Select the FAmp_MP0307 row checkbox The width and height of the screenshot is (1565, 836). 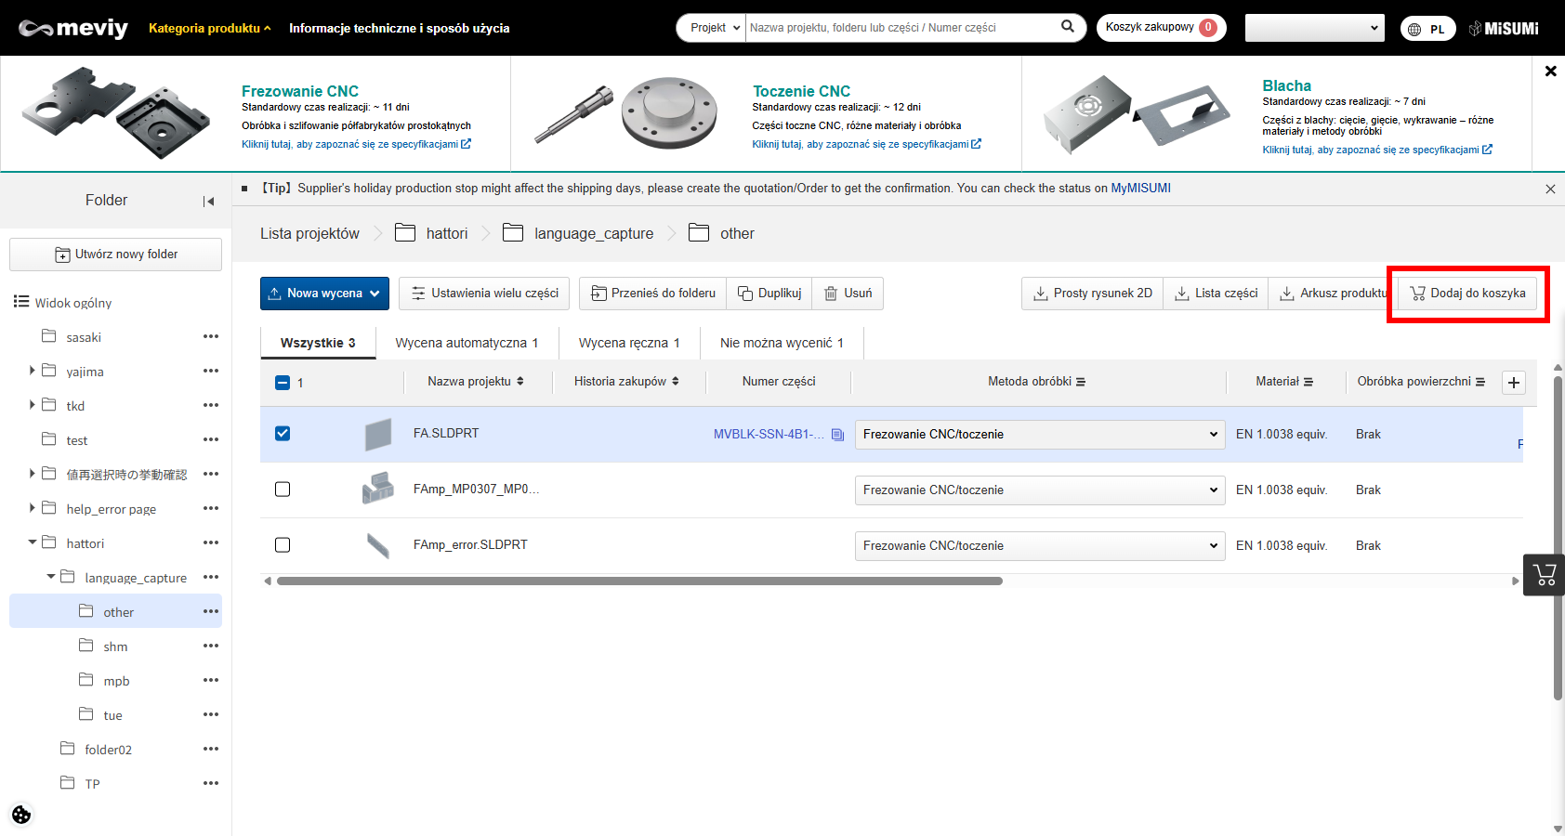[x=283, y=490]
